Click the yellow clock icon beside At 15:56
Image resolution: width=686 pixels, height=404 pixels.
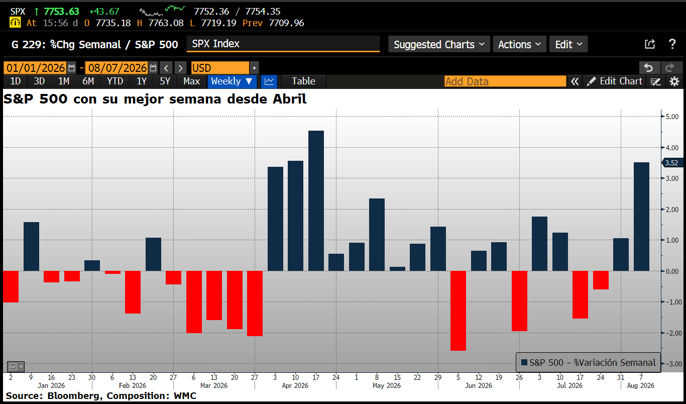[x=15, y=23]
